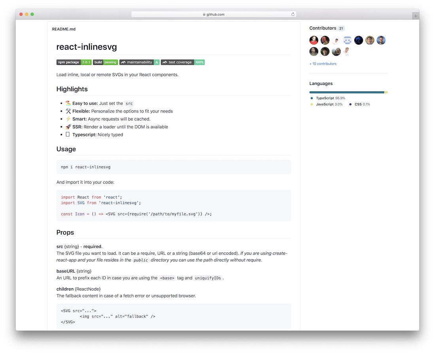The height and width of the screenshot is (353, 435).
Task: Click the inline 'uniquifyIDs' code snippet
Action: click(208, 278)
